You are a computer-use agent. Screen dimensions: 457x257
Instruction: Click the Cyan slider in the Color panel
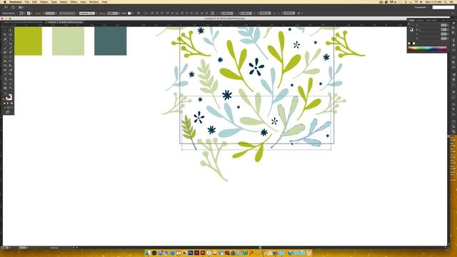[429, 25]
